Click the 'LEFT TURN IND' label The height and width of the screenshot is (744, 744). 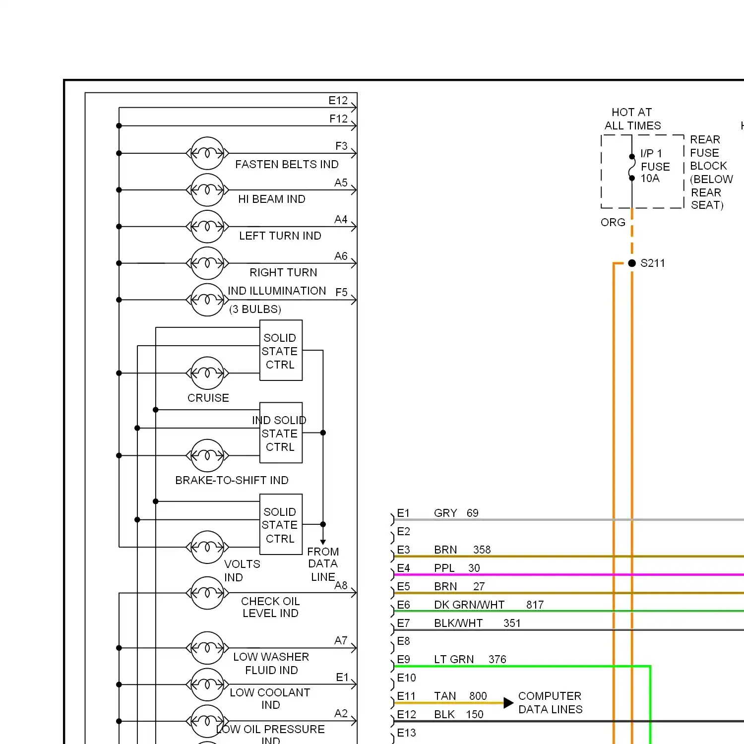point(280,236)
